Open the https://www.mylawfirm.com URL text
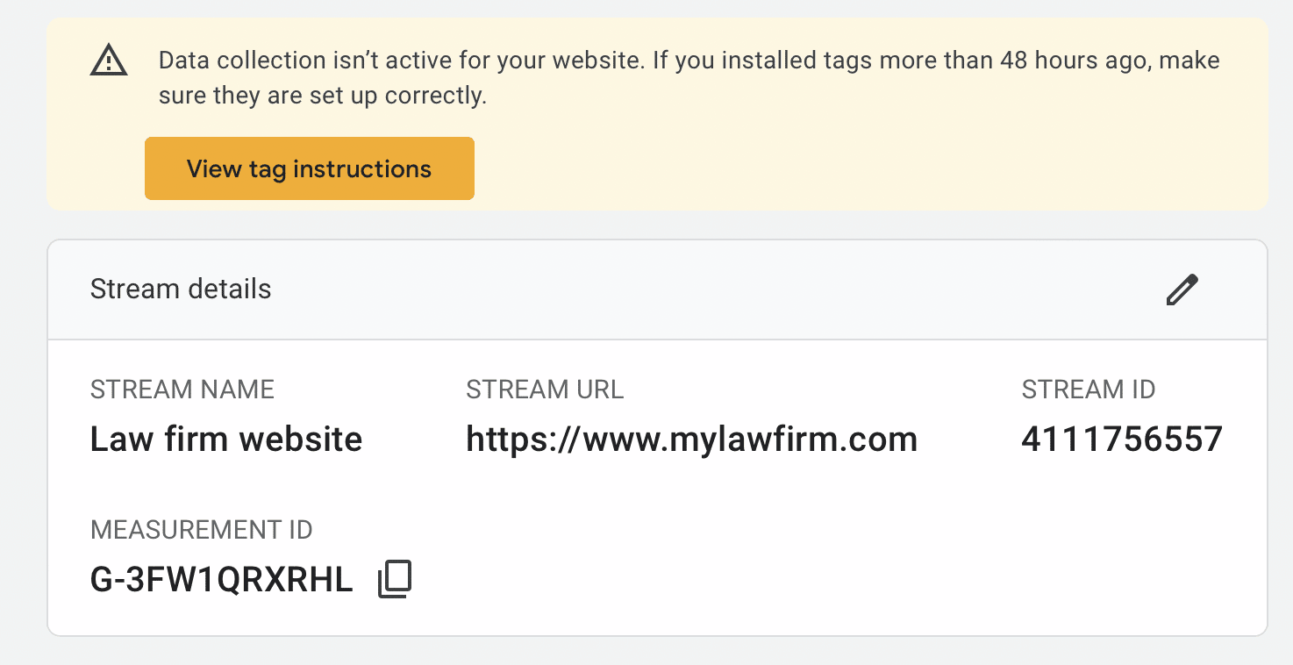 [x=692, y=439]
